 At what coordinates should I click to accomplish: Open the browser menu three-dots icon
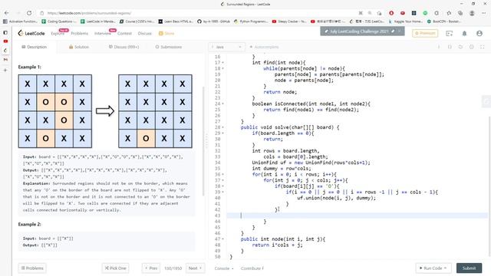point(483,13)
